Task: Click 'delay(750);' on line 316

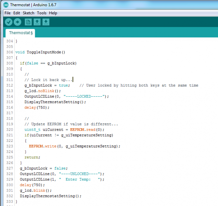Action: click(37, 108)
